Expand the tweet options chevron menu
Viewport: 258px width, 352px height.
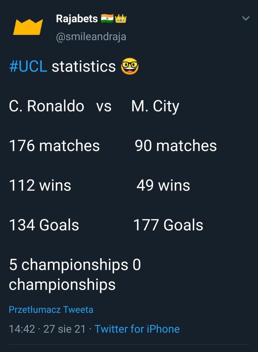tap(246, 19)
